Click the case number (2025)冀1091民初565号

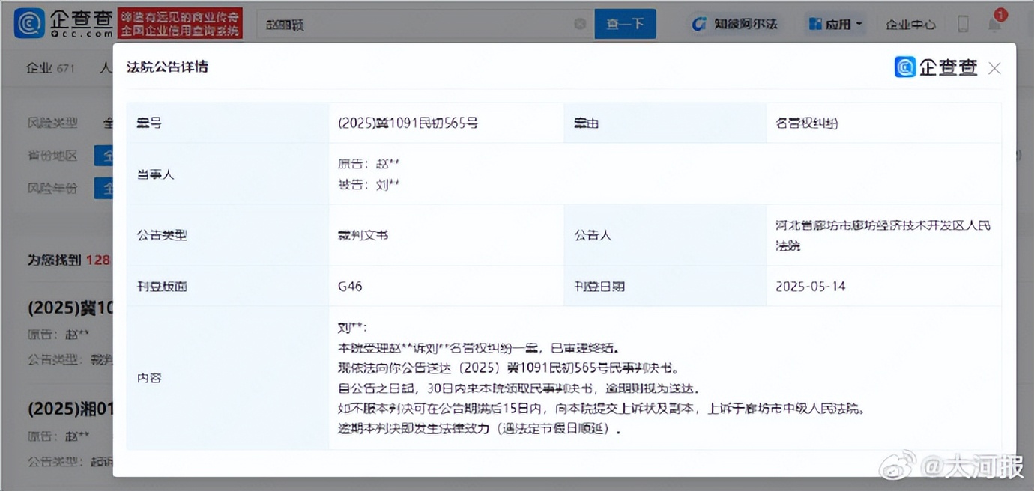pos(408,123)
